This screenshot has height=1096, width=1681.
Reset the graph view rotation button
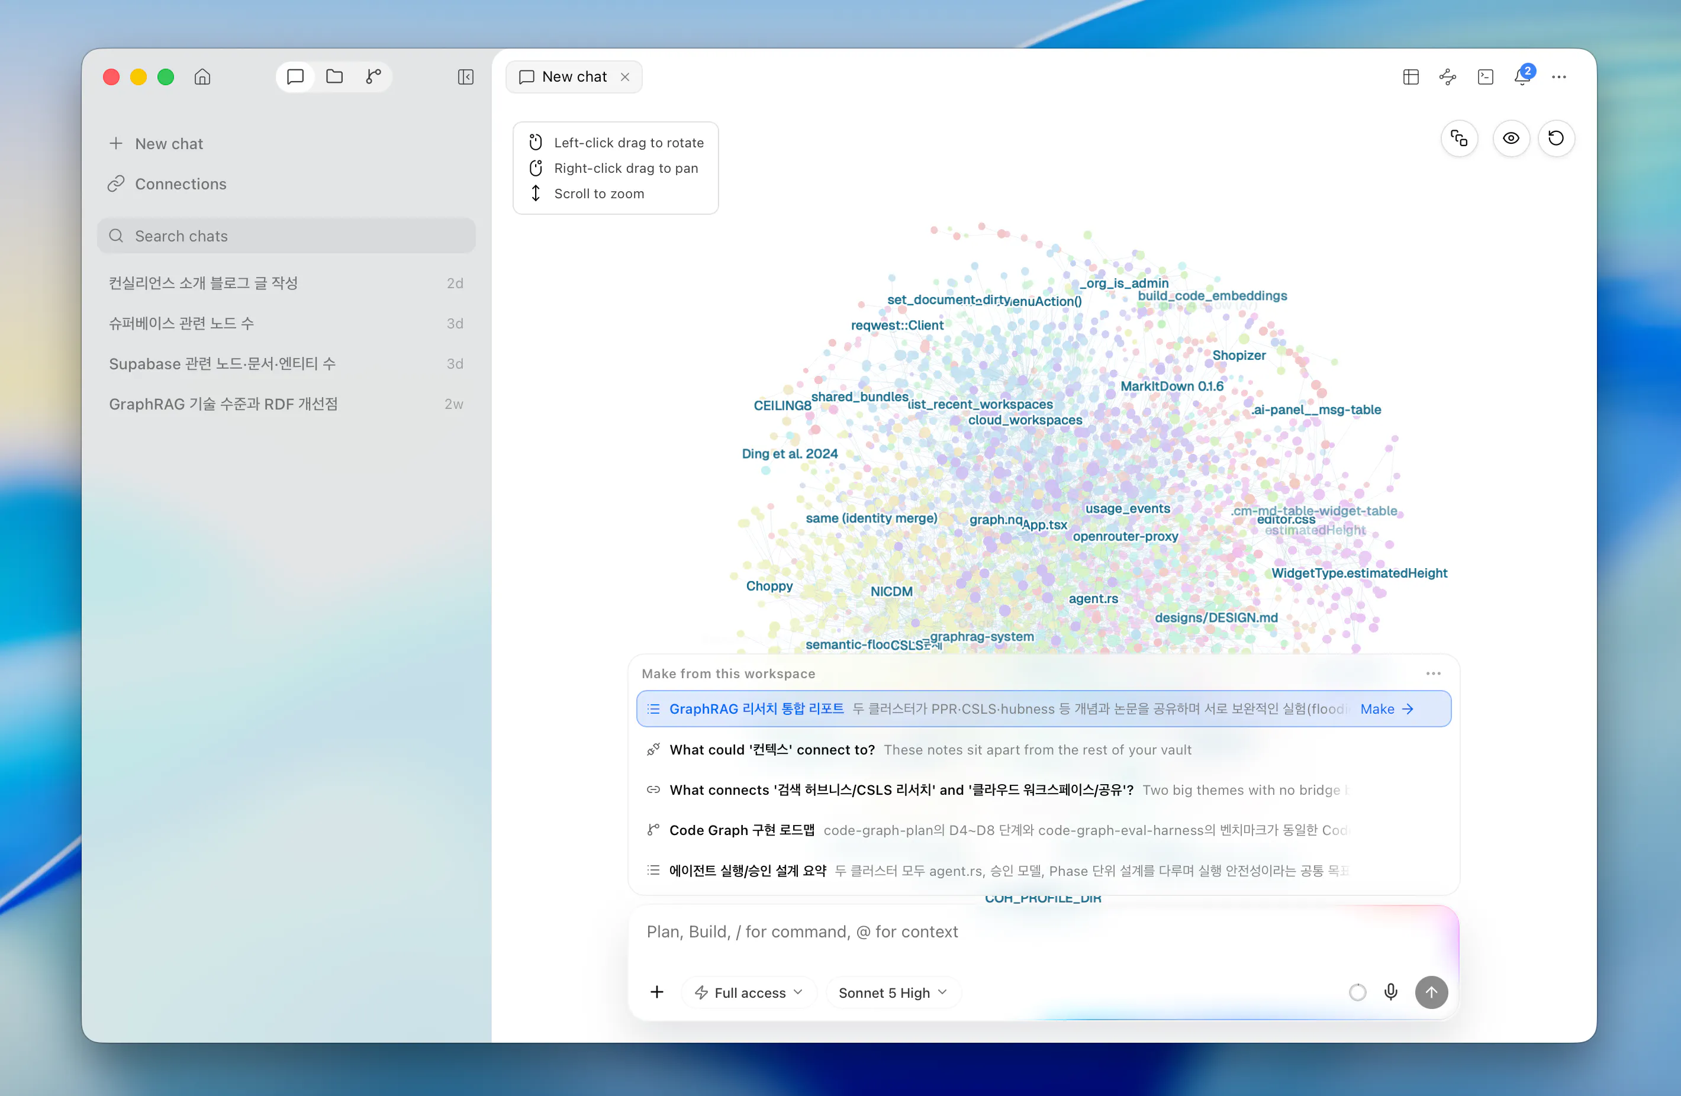pyautogui.click(x=1556, y=138)
